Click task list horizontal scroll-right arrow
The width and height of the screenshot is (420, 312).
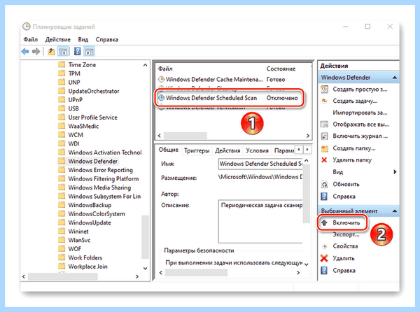point(308,136)
